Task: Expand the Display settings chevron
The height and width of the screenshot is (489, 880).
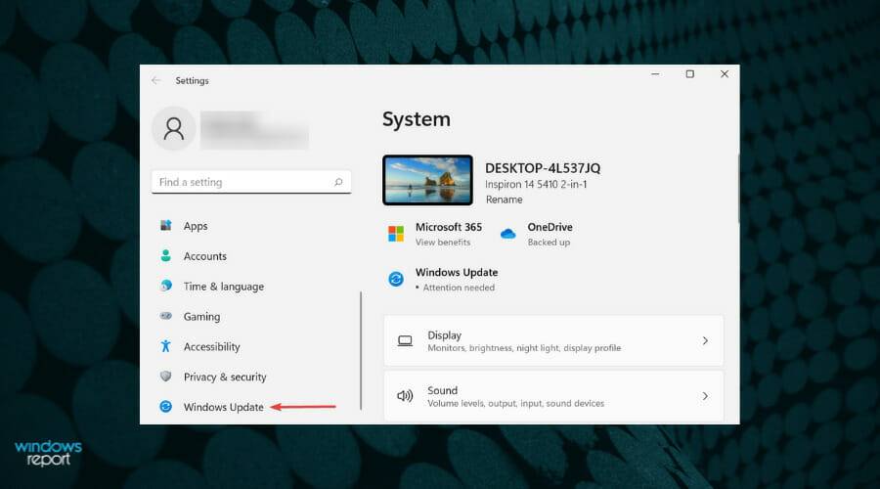Action: click(x=705, y=341)
